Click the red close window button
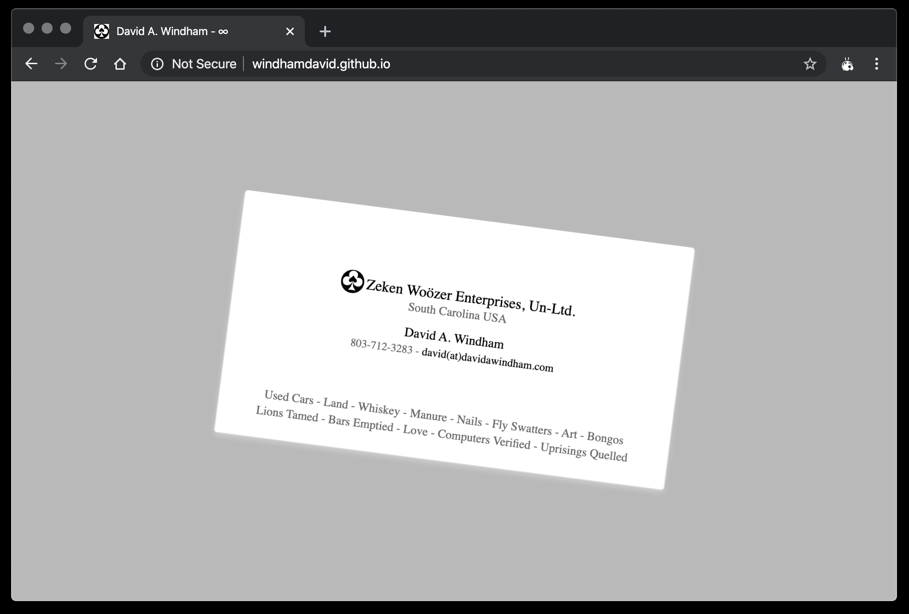 pos(29,29)
